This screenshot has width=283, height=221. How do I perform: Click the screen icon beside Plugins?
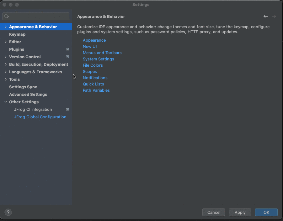click(67, 49)
